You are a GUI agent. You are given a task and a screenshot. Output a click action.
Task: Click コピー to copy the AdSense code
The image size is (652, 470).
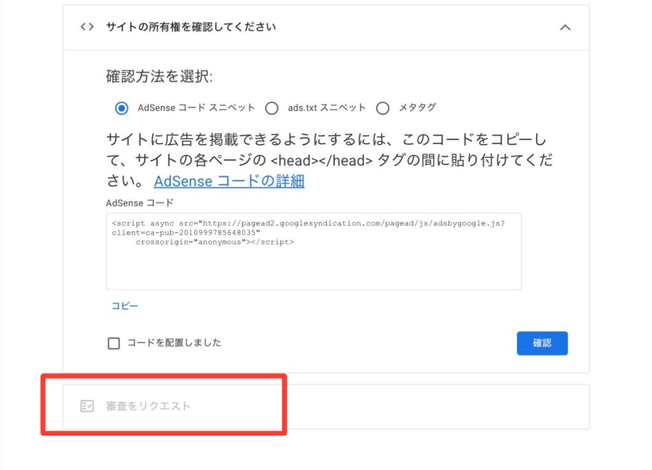tap(125, 306)
